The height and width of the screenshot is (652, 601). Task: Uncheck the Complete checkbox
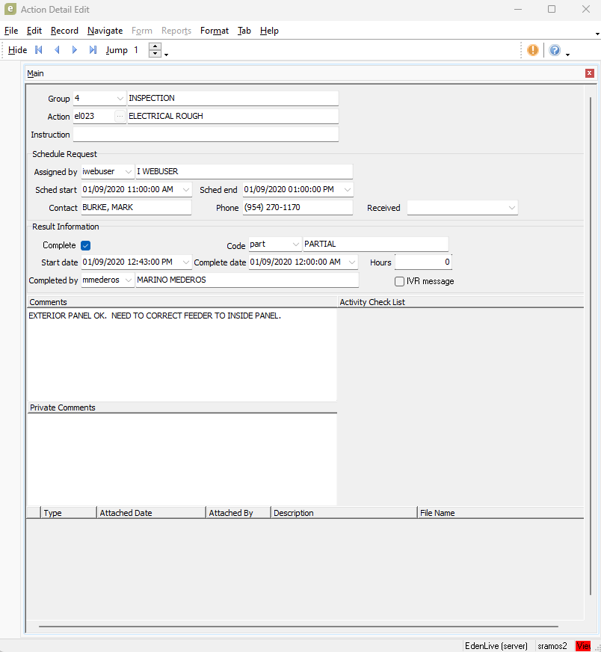(x=85, y=245)
